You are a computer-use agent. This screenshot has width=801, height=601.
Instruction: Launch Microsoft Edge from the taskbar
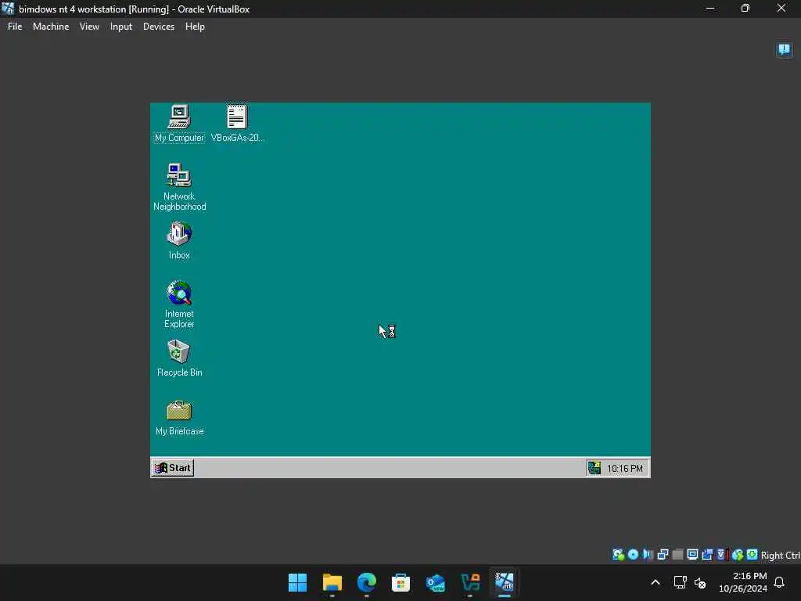366,582
